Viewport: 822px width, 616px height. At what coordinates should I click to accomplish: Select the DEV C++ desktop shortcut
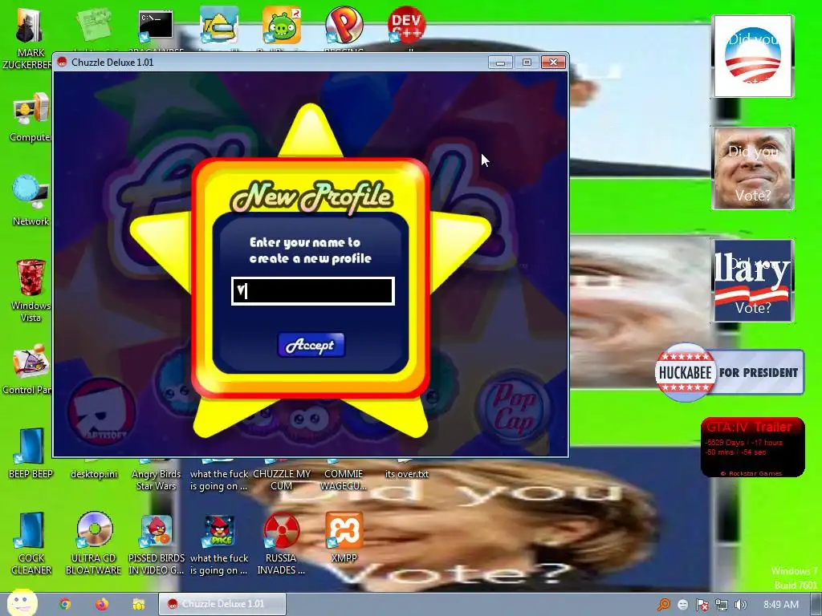(x=406, y=25)
